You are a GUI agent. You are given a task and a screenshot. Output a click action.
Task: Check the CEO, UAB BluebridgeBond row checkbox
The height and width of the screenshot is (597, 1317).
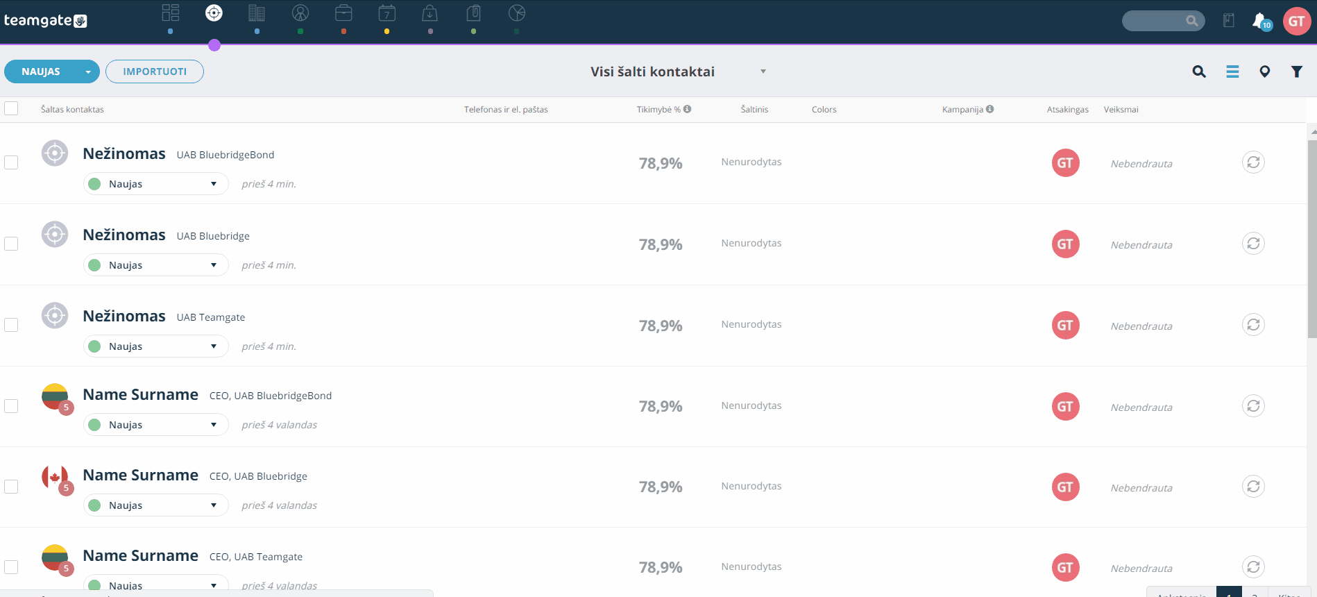tap(11, 406)
